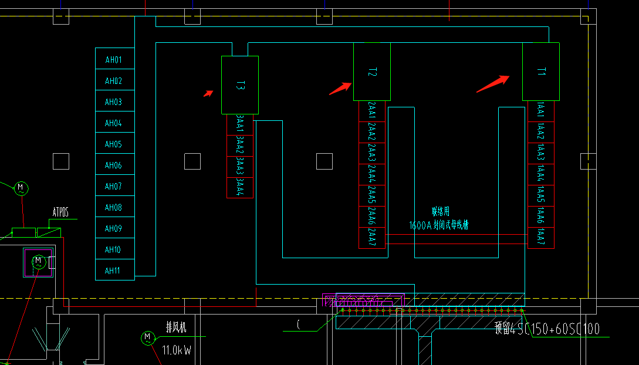This screenshot has width=639, height=365.
Task: Click red arrow pointing to T1
Action: pyautogui.click(x=493, y=84)
